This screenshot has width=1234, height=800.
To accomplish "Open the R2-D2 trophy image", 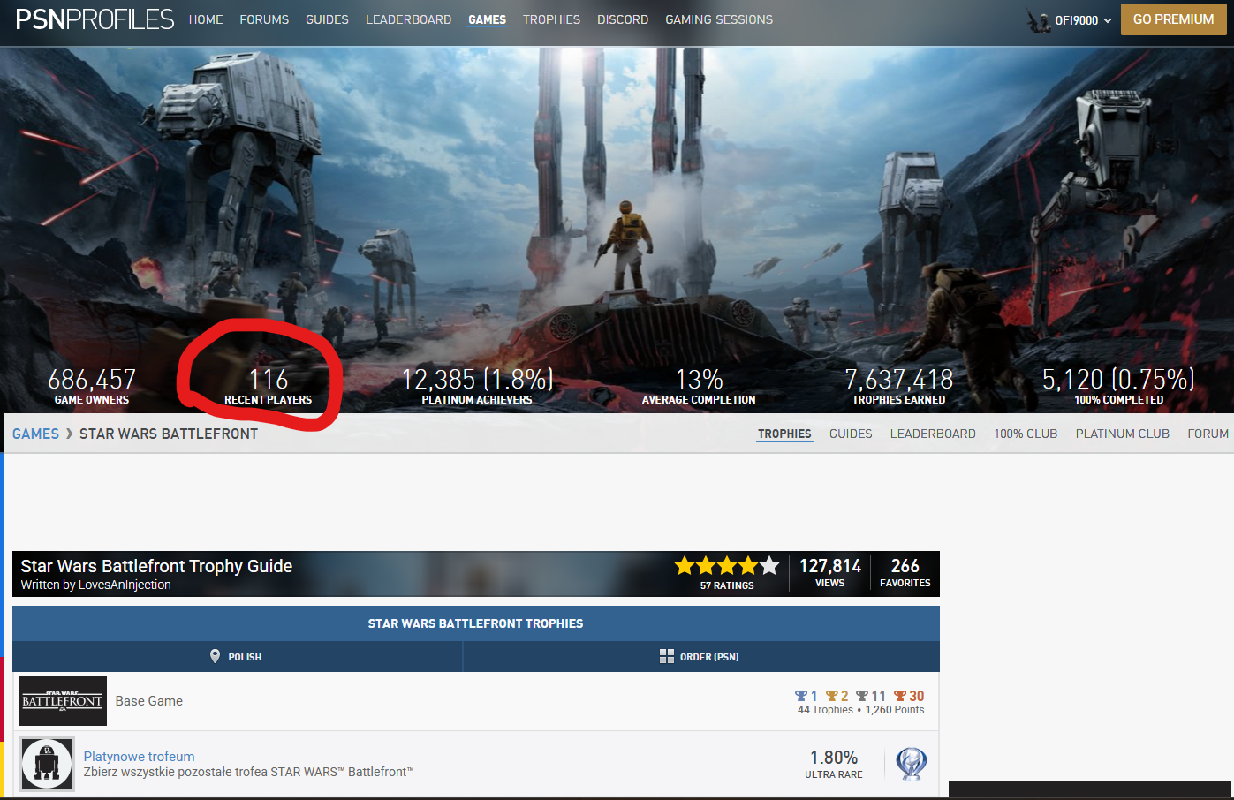I will 47,764.
